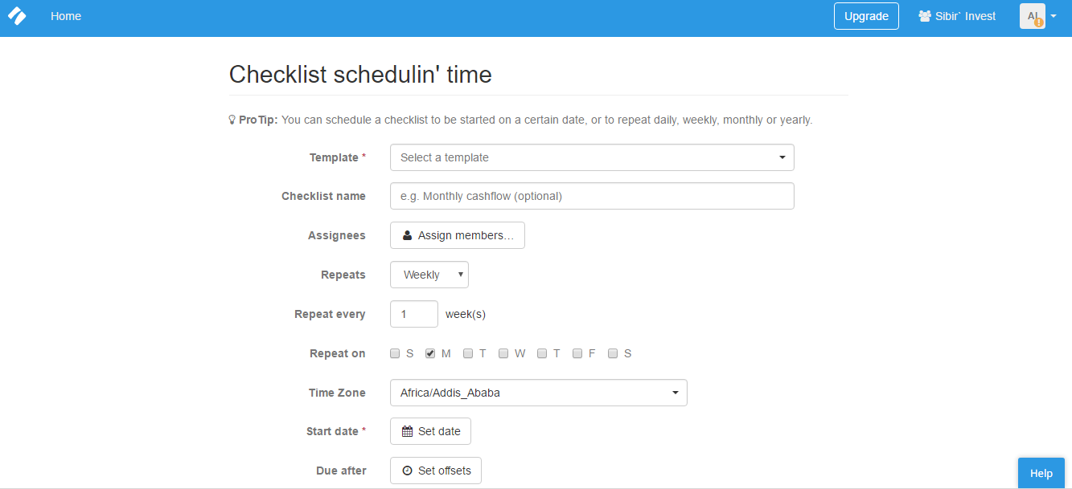1072x489 pixels.
Task: Click the calendar icon on Set date
Action: [407, 431]
